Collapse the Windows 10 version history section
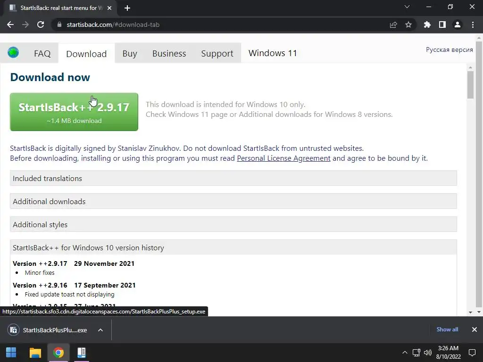The width and height of the screenshot is (483, 362). [x=233, y=247]
